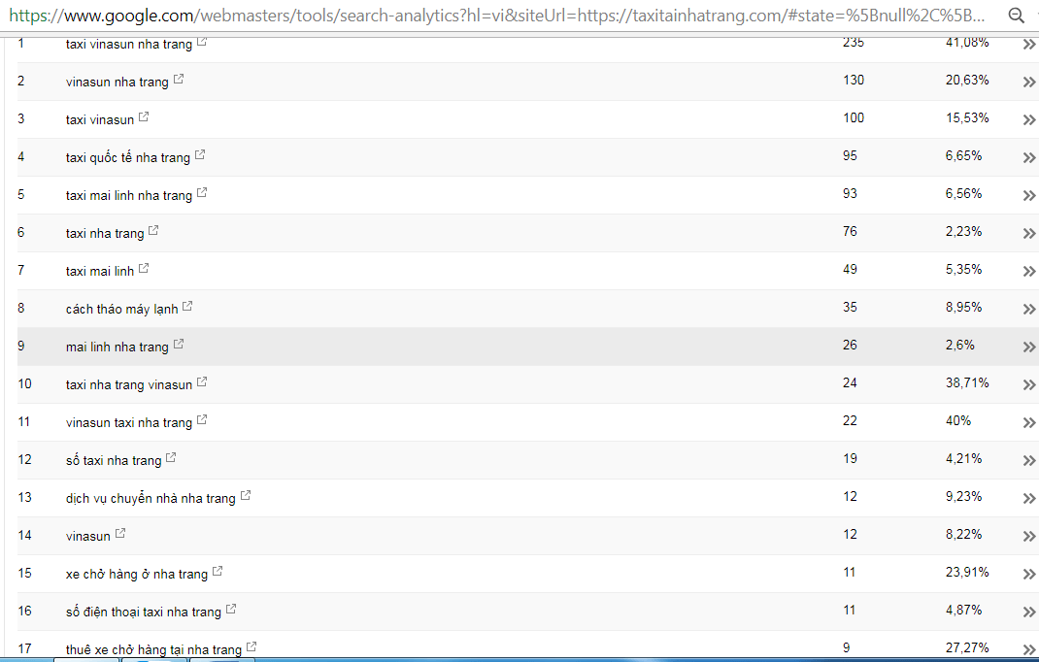The height and width of the screenshot is (662, 1039).
Task: Click the external link icon next to 'mai linh nha trang'
Action: coord(179,344)
